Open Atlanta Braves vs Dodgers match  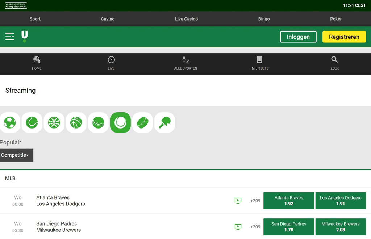61,201
